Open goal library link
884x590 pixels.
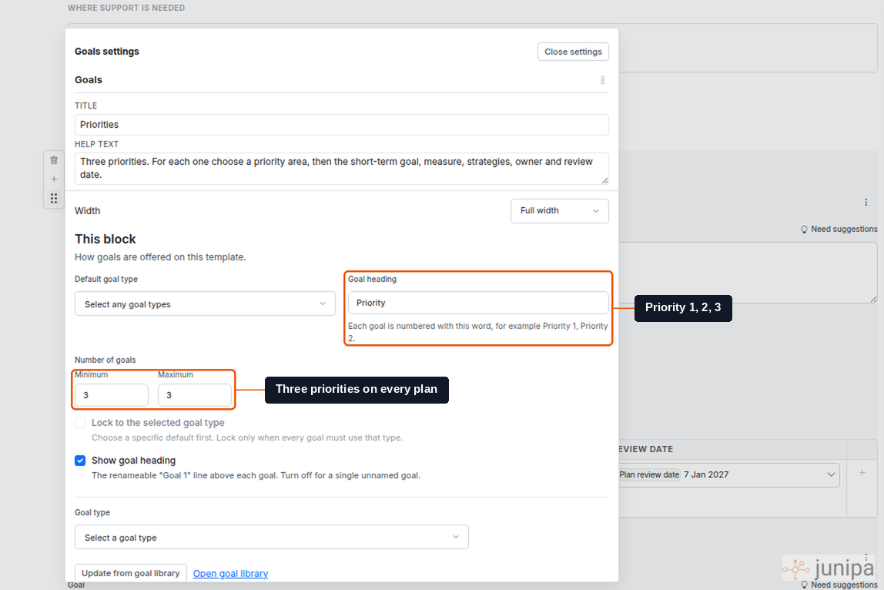coord(230,574)
